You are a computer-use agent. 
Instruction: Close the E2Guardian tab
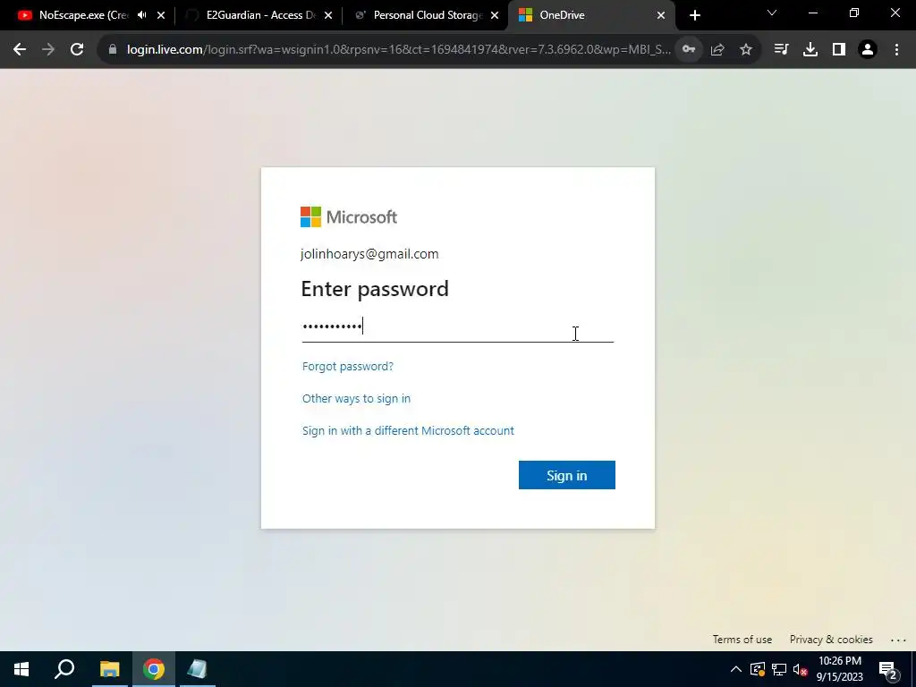point(328,15)
